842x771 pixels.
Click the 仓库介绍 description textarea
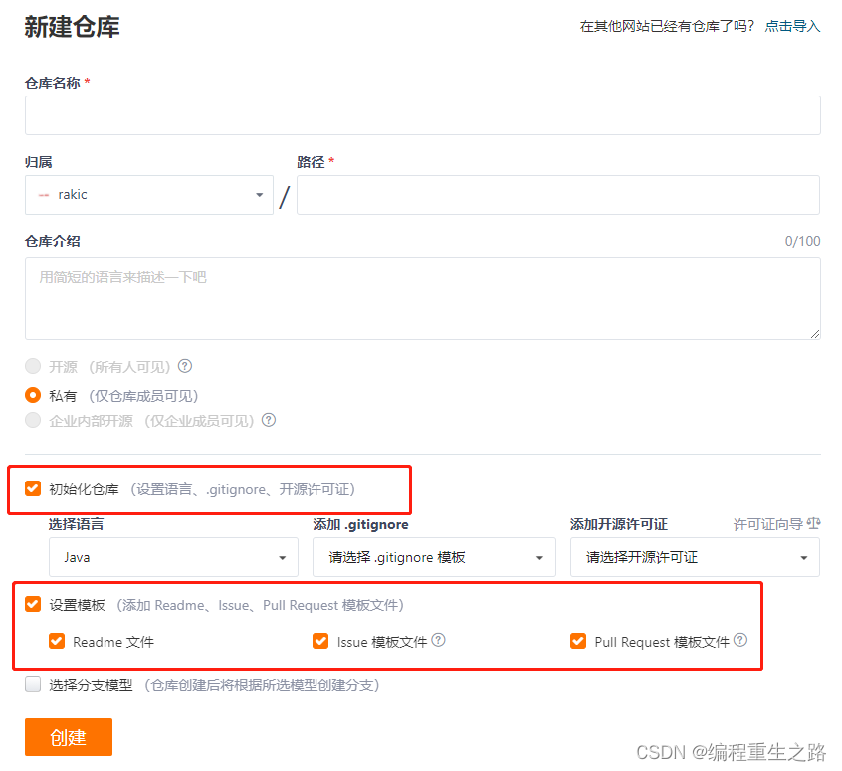[422, 298]
